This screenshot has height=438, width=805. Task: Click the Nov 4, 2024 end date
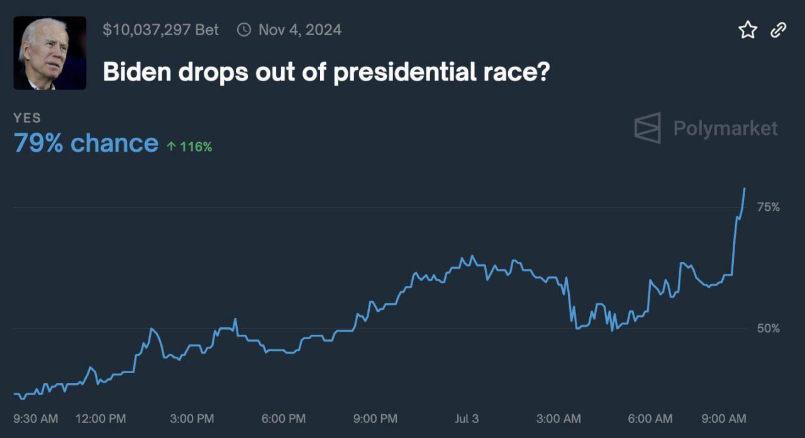(299, 30)
